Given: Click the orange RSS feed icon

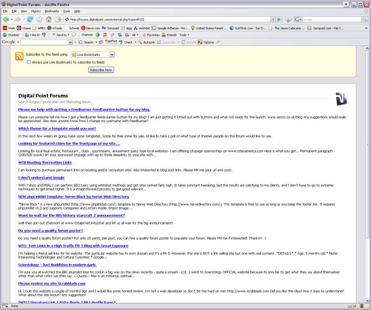Looking at the screenshot, I should click(19, 56).
